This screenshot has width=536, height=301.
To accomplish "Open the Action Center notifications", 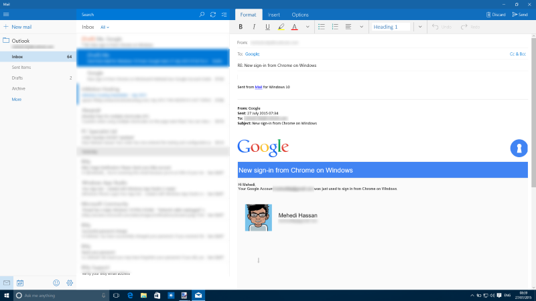I will pyautogui.click(x=499, y=296).
